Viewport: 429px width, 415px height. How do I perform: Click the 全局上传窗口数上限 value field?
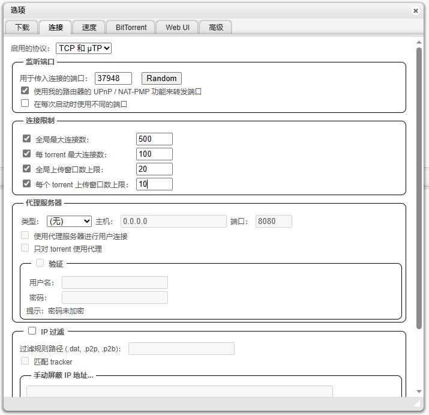click(x=154, y=169)
